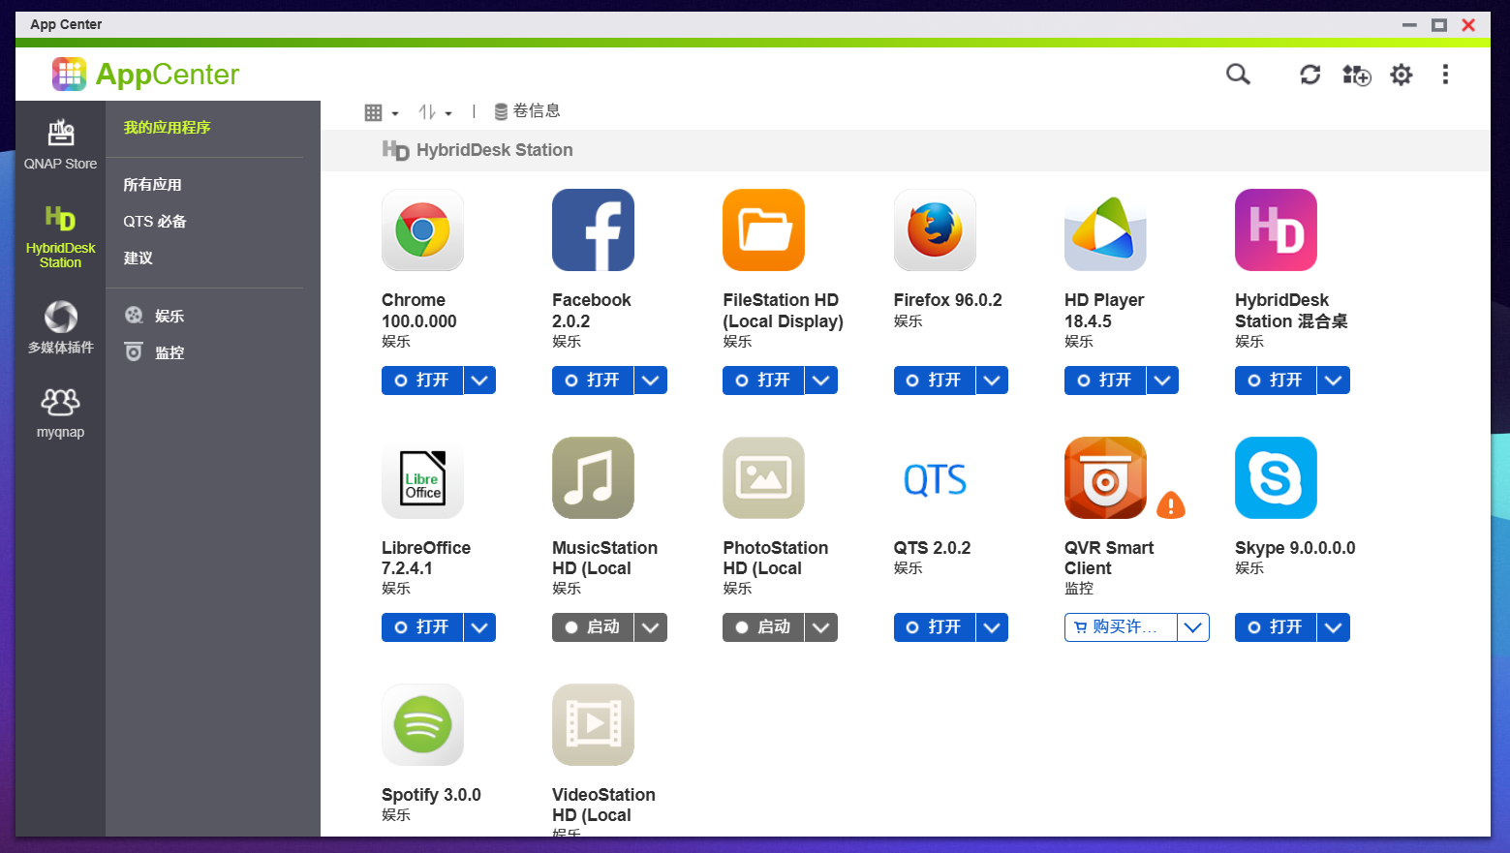Expand the dropdown arrow for Firefox
Screen dimensions: 1510x853
(992, 381)
